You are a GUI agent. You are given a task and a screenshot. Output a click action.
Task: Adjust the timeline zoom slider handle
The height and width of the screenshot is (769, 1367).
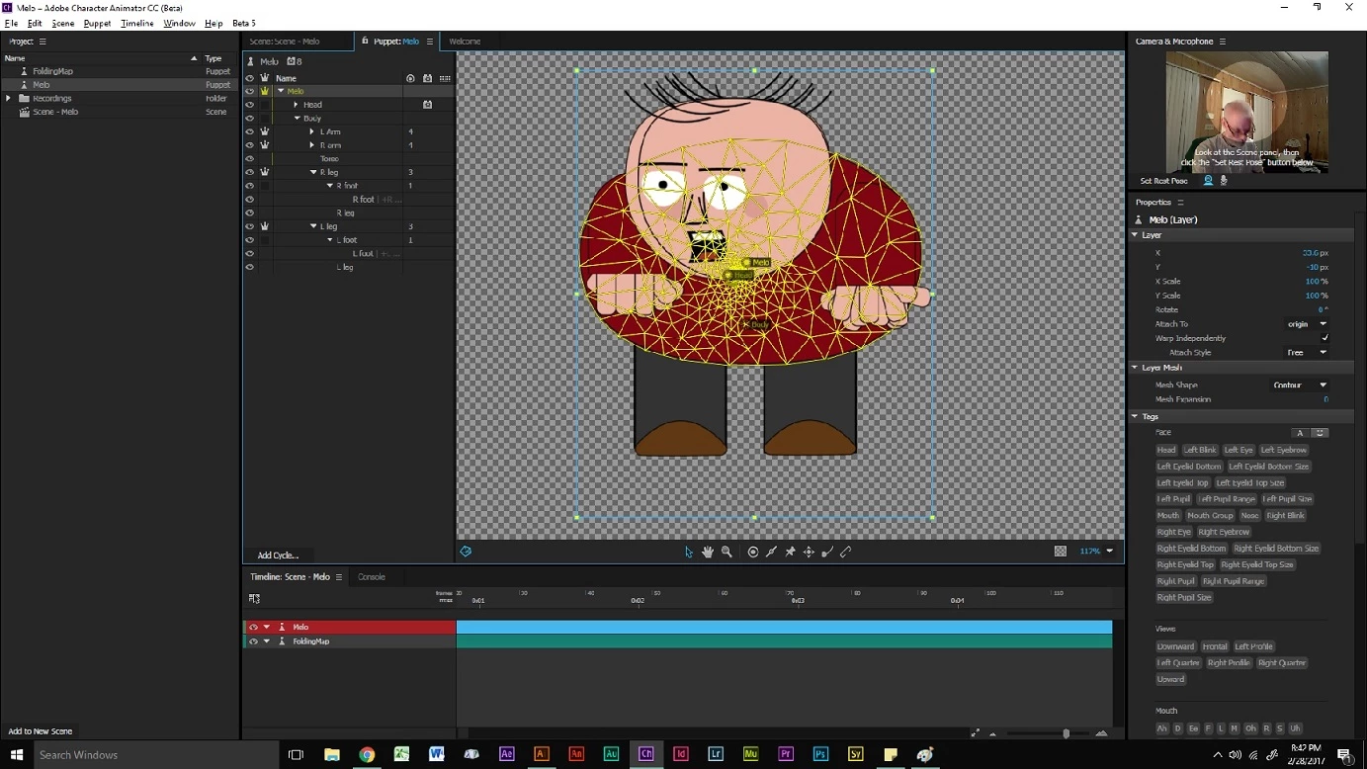[x=1066, y=733]
